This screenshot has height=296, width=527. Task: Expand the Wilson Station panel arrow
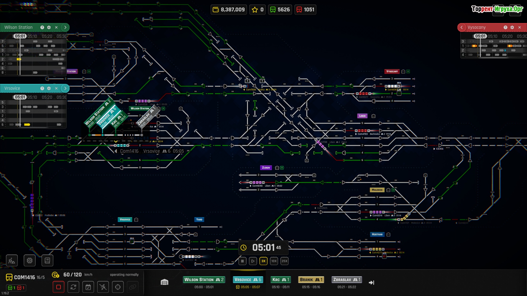65,27
